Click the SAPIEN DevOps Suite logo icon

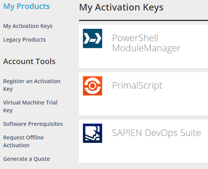[93, 133]
